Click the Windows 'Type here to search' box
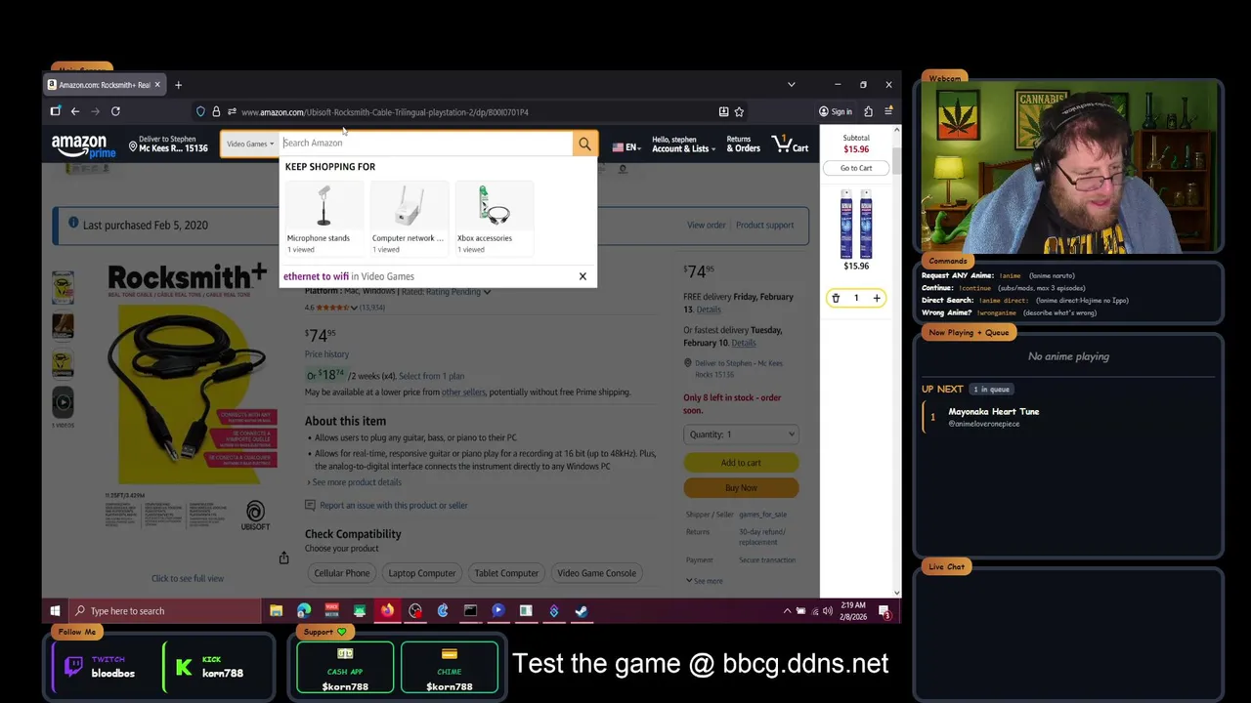The image size is (1251, 703). pos(164,611)
